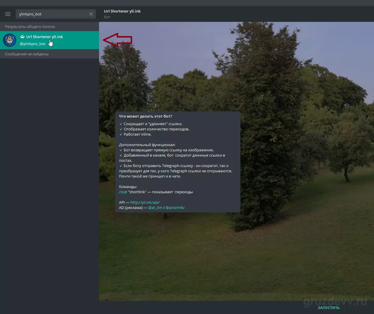Click the red arrow pointing at search result
Screen dimensions: 374x314
[x=118, y=40]
